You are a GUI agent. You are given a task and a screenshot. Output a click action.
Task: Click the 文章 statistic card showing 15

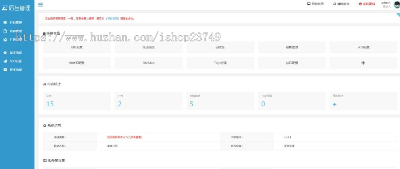coord(77,101)
